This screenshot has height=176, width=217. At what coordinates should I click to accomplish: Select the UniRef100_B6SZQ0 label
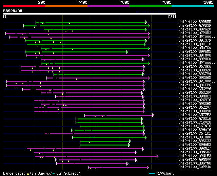[x=195, y=93]
